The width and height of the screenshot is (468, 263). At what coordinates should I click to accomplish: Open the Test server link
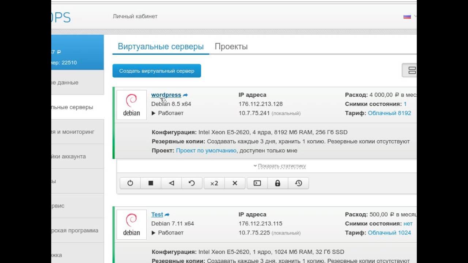(x=157, y=215)
